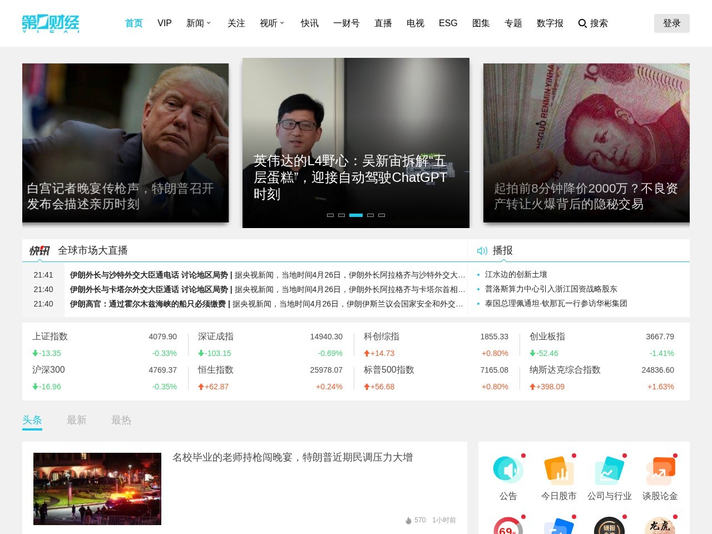Click the 第一财经 site logo
Viewport: 712px width, 534px height.
click(x=50, y=23)
